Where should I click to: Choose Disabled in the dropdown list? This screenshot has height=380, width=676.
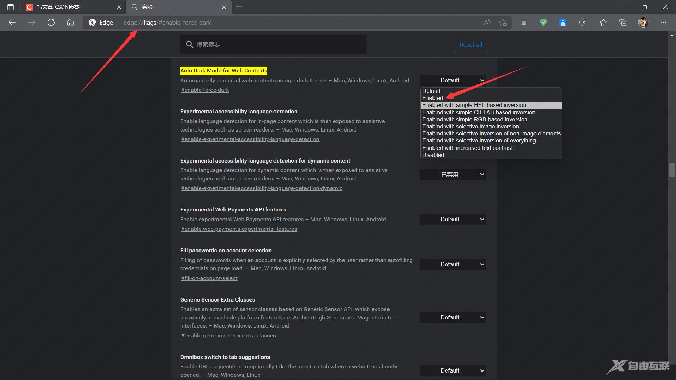click(491, 155)
